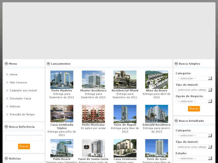Click the Casa Geminada Triplex title link
Viewport: 218px width, 163px height.
62,127
